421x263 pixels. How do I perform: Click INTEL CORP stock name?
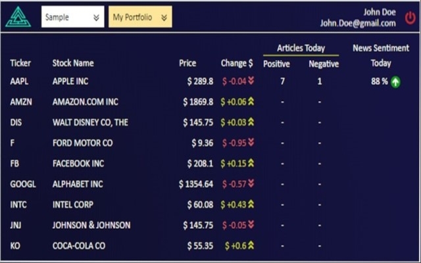73,204
